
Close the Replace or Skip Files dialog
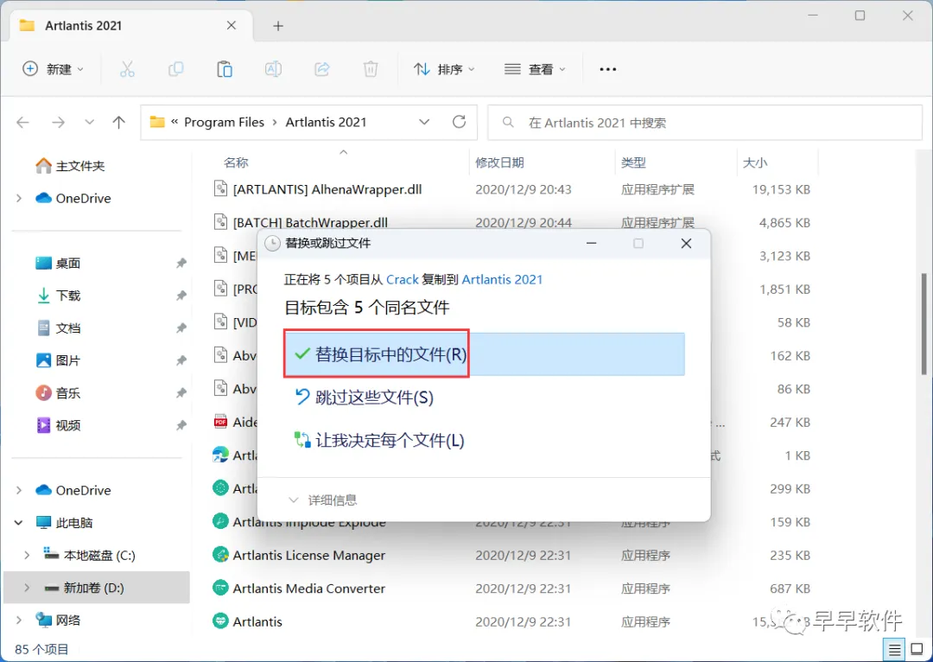coord(686,243)
